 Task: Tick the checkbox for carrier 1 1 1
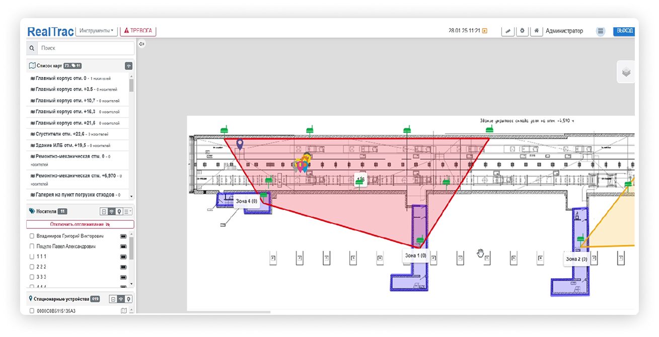point(32,257)
